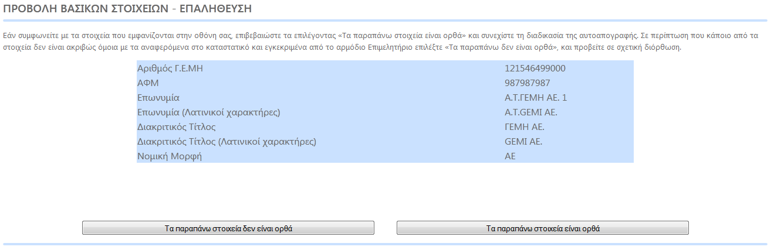Click the page heading 'ΠΡΟΒΟΛΗ ΒΑΣΙΚΩΝ ΣΤΟΙΧΕΙΩΝ - ΕΠΑΛΗΘΕΥΣΗ'
Image resolution: width=774 pixels, height=250 pixels.
(x=128, y=9)
